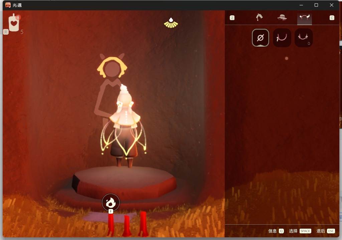Close the 光遇 game window

[x=332, y=5]
